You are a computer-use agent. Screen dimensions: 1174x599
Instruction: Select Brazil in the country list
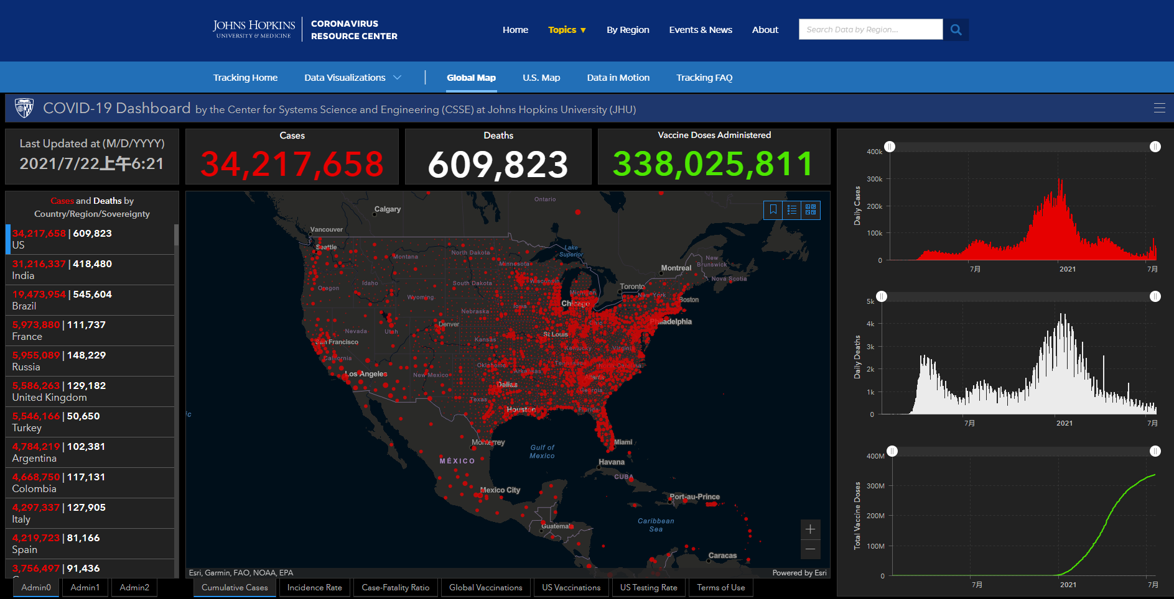pyautogui.click(x=90, y=300)
